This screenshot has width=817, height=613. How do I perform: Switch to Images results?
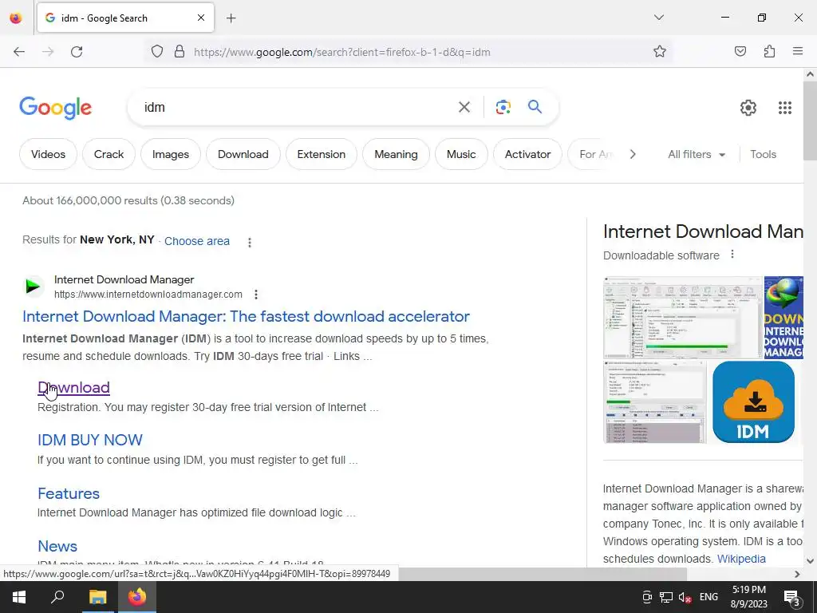(171, 154)
